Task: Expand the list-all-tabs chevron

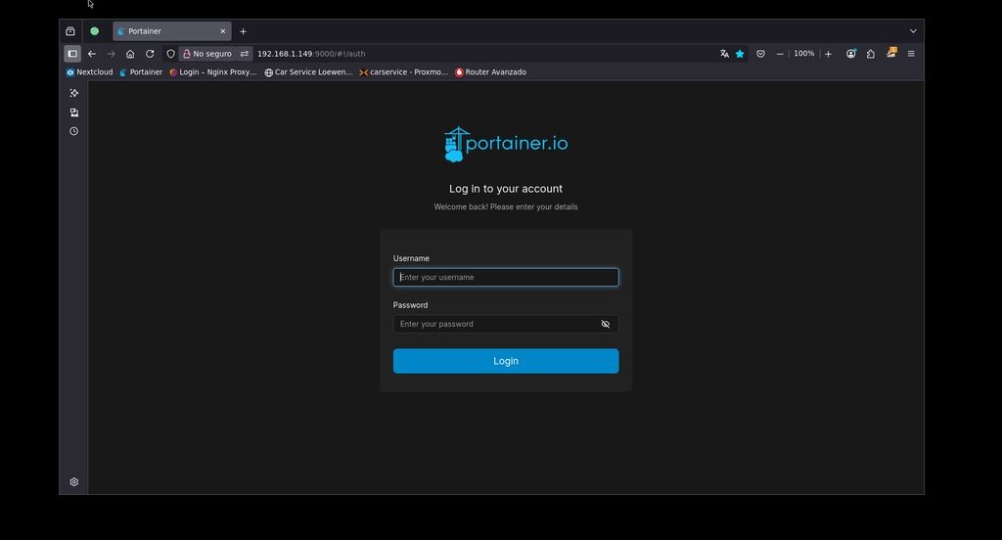Action: point(913,31)
